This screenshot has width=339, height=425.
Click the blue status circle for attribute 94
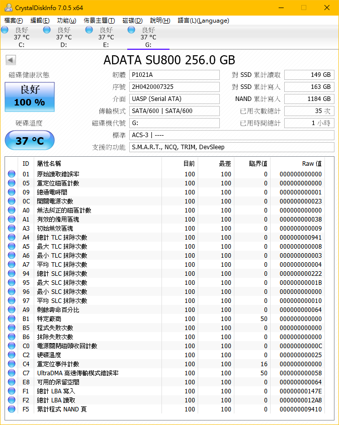point(12,273)
